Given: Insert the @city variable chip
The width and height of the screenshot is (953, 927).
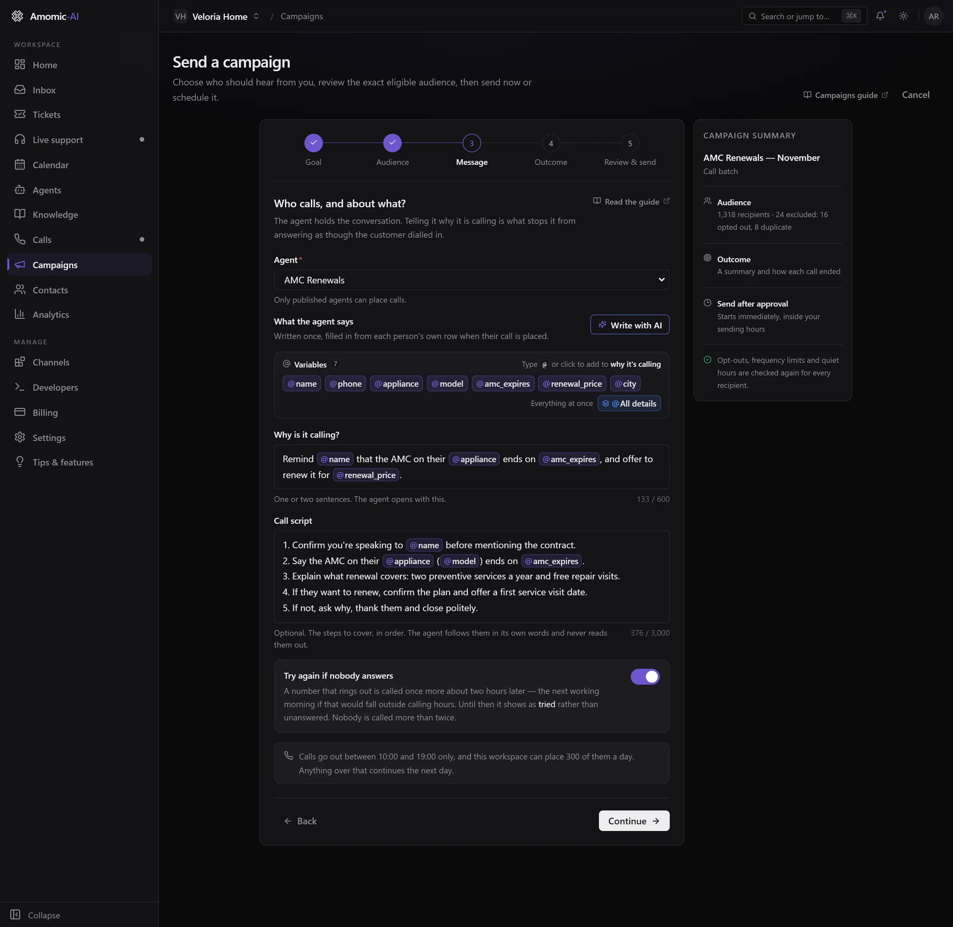Looking at the screenshot, I should 625,384.
